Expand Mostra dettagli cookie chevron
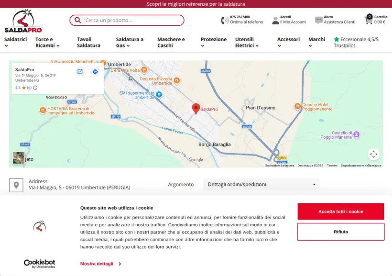392x276 pixels. click(x=120, y=264)
